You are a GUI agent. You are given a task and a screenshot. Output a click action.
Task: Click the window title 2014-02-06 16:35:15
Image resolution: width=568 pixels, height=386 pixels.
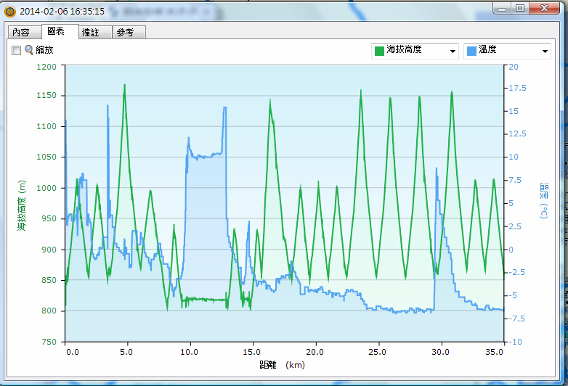click(x=62, y=12)
